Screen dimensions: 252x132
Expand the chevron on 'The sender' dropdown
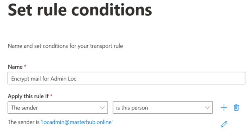(101, 107)
